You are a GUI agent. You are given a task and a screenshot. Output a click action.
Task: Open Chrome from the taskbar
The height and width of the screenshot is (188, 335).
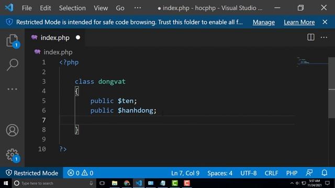[127, 183]
